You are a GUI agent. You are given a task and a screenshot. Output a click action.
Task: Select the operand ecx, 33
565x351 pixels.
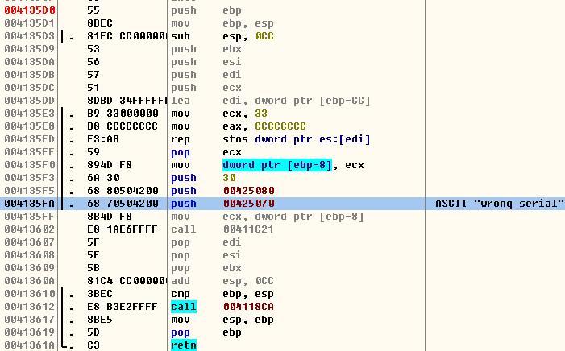[245, 114]
